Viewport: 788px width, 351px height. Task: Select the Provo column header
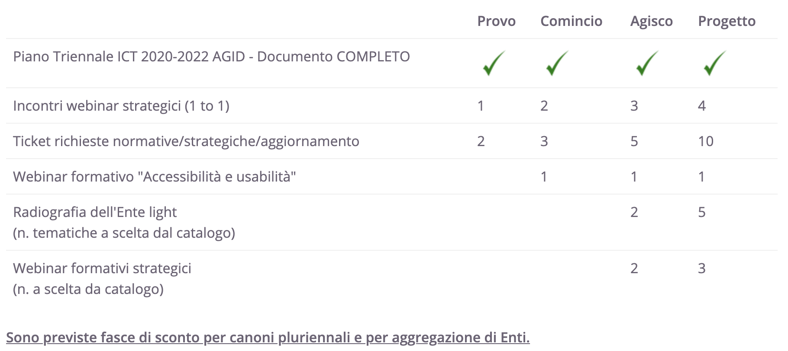click(x=496, y=21)
